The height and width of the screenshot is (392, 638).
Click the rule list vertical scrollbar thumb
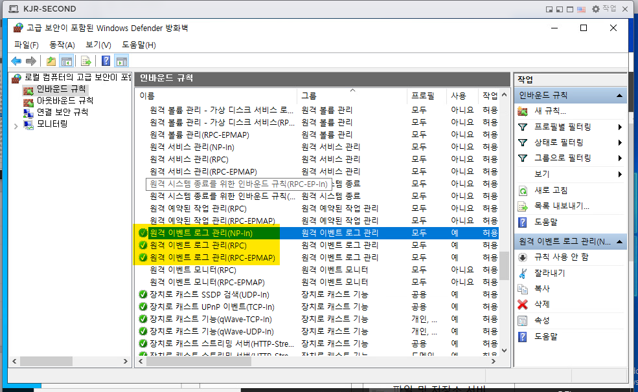[504, 266]
